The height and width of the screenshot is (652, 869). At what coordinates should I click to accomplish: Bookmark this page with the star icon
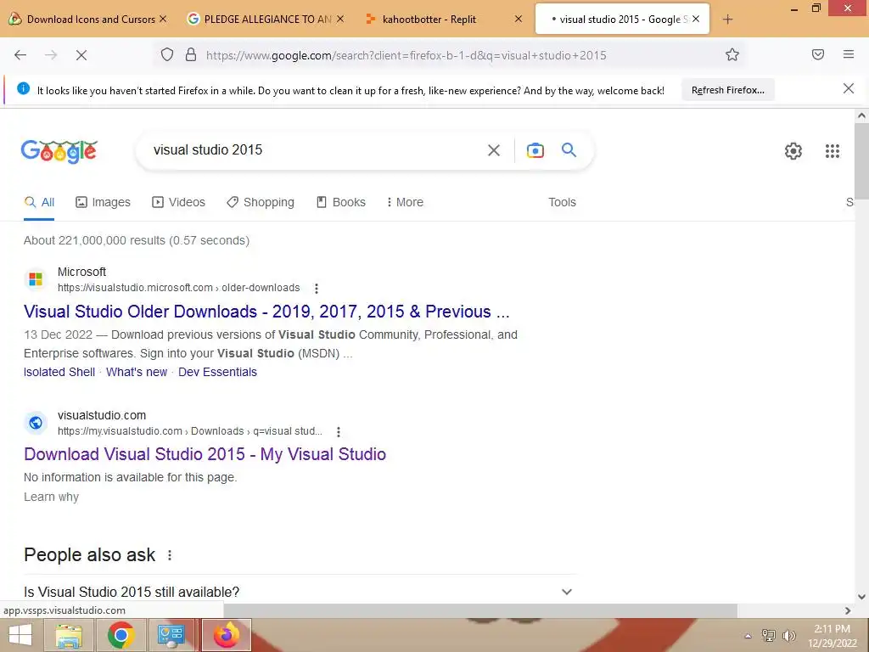pyautogui.click(x=732, y=55)
